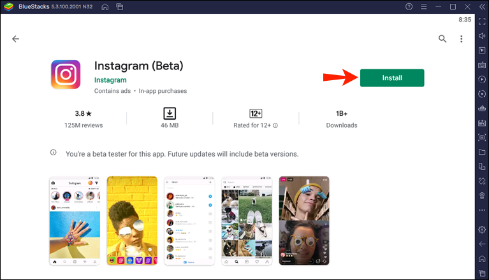Toggle fullscreen mode in sidebar
The image size is (489, 280).
click(482, 21)
